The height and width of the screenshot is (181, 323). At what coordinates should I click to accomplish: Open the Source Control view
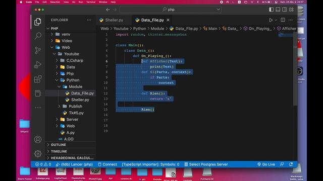[38, 50]
